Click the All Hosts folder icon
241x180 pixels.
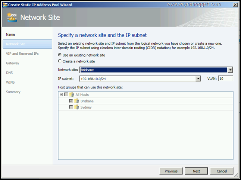(x=72, y=95)
